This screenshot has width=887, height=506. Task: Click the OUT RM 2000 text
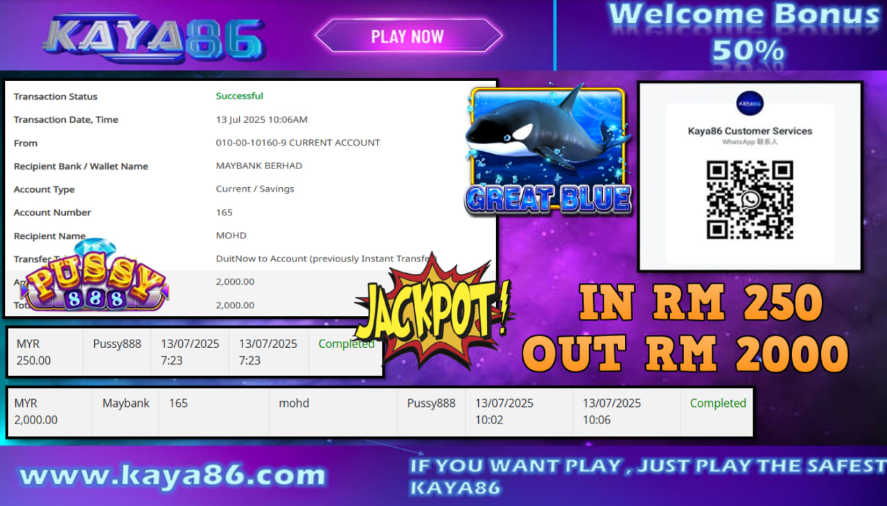685,354
